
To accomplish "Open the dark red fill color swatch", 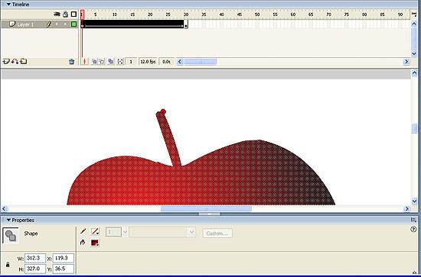I will [95, 243].
